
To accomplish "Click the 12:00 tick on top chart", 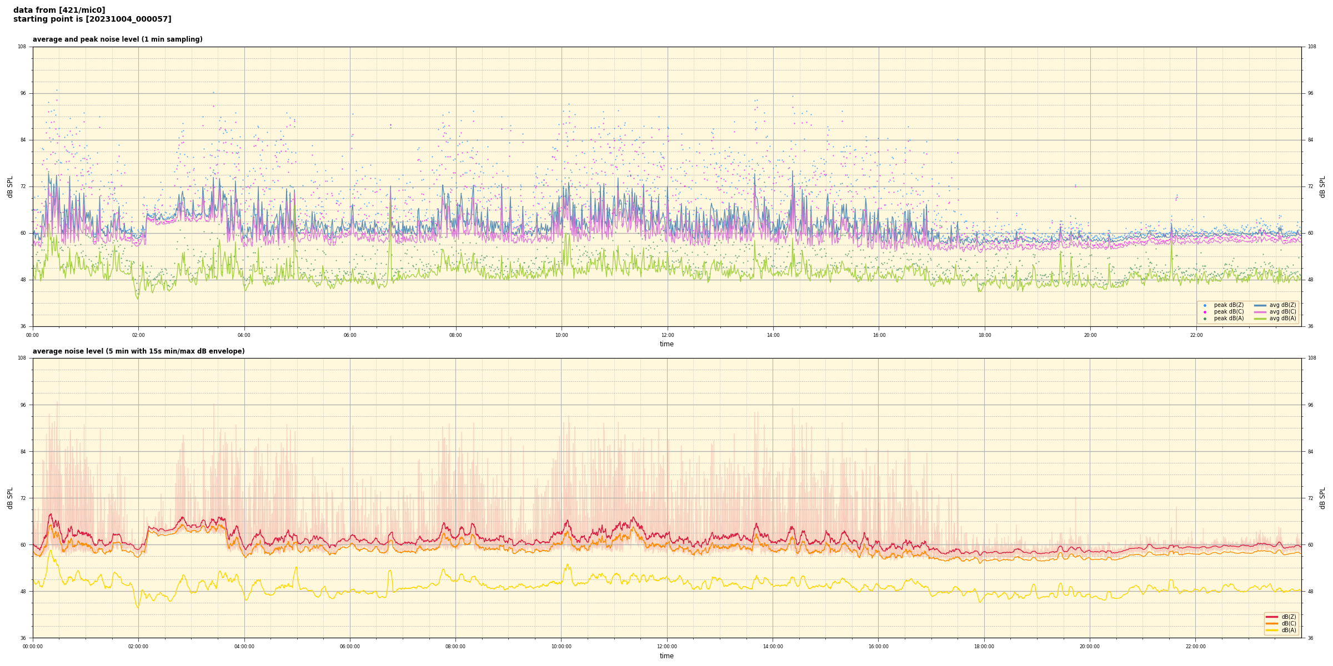I will [667, 335].
